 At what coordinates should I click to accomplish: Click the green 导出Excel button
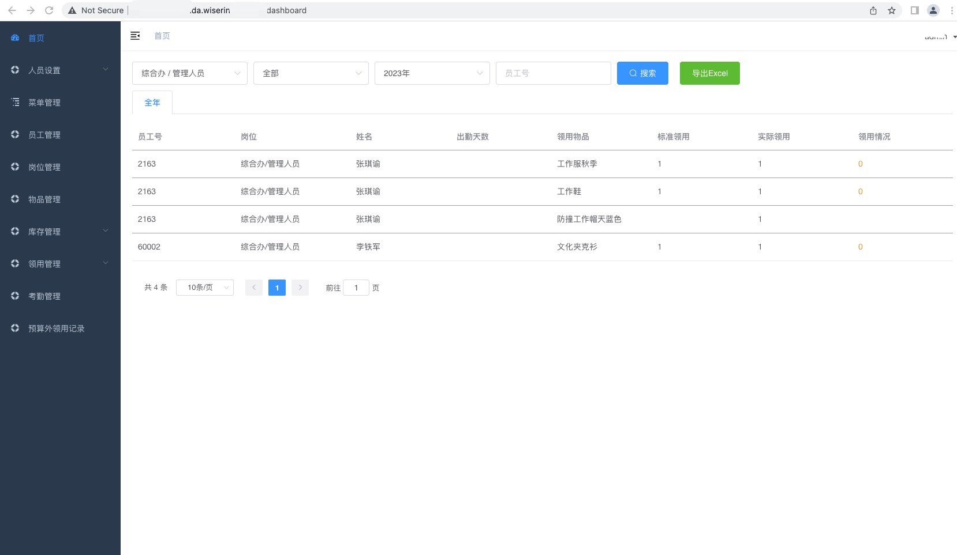(x=710, y=73)
